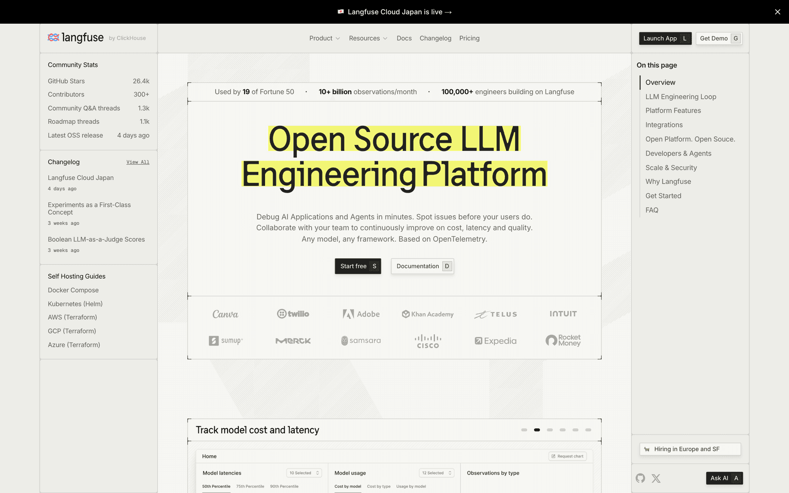Click the Request chart button
The width and height of the screenshot is (789, 493).
(x=568, y=456)
